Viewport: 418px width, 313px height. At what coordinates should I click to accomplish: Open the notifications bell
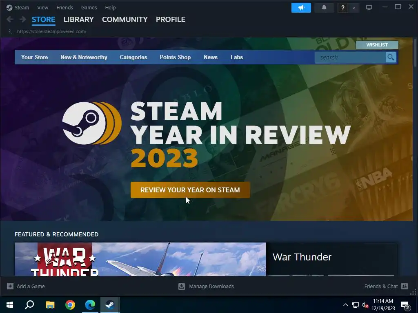point(324,8)
